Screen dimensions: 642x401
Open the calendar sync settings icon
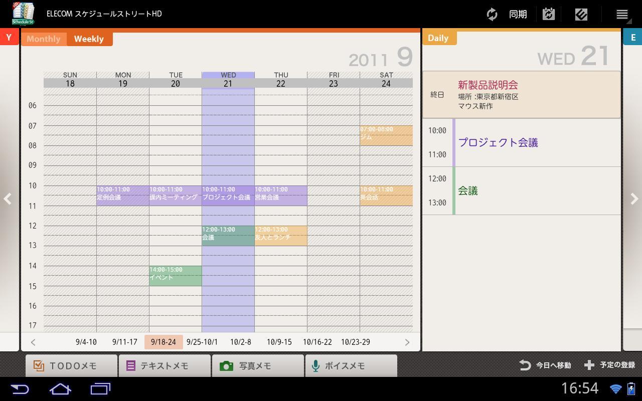549,14
